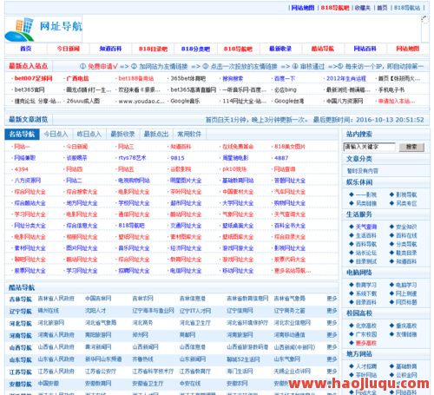Open 北京高校 in the 校园高校 sidebar section
Screen dimensions: 434x395
[x=366, y=326]
